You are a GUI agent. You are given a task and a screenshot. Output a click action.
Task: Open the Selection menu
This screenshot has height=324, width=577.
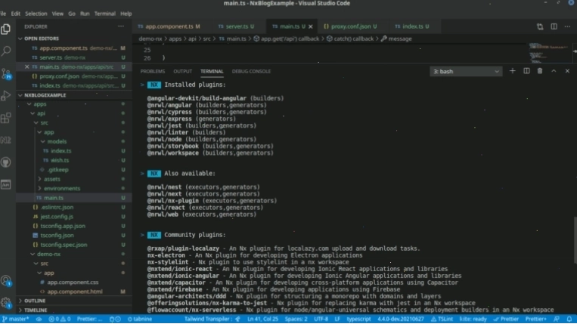click(x=36, y=14)
